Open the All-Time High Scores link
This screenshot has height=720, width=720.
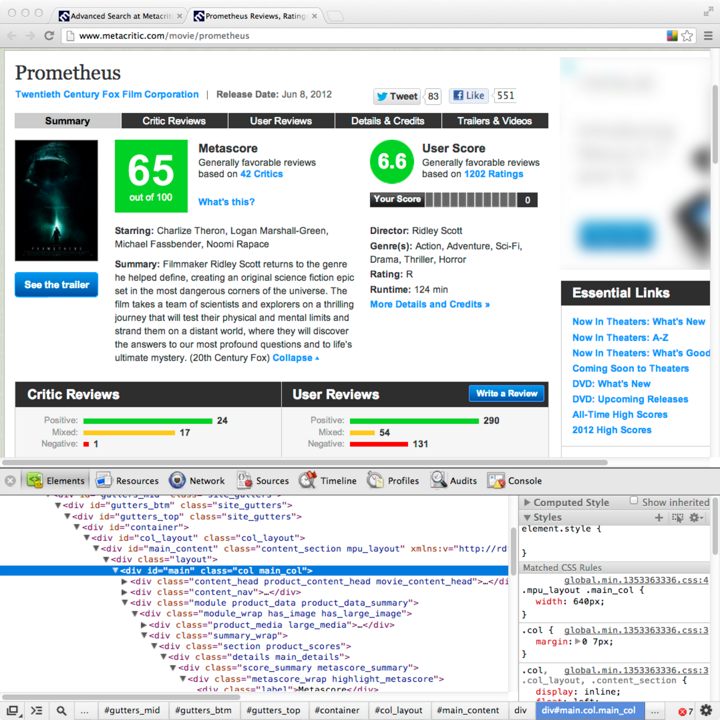pyautogui.click(x=620, y=414)
